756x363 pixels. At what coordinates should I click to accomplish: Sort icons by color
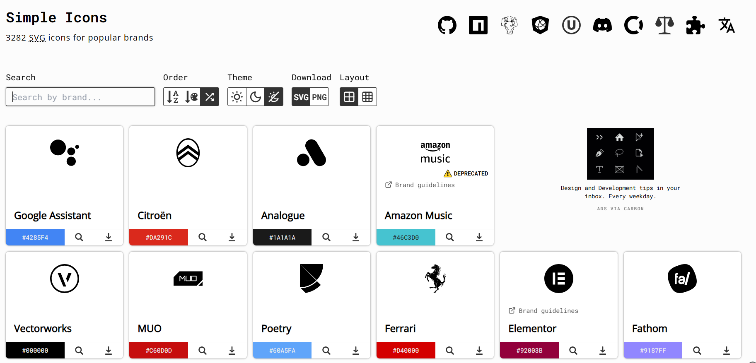(x=191, y=97)
